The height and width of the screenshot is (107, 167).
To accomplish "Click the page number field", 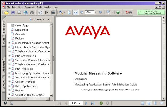I will point(76,103).
